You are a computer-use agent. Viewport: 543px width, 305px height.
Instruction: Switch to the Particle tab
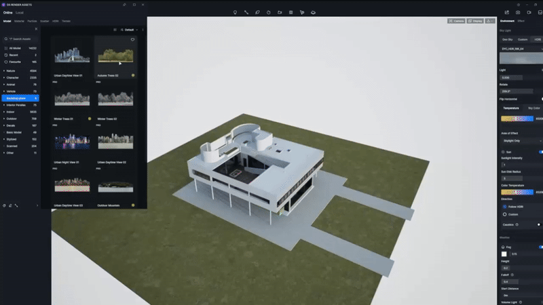[x=32, y=21]
